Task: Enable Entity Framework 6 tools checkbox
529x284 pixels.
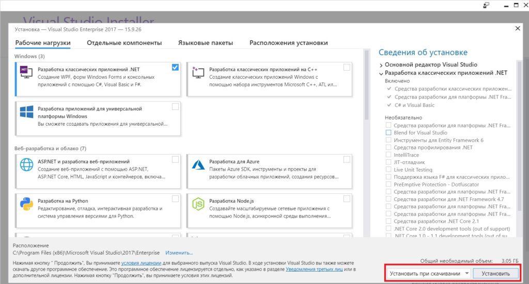Action: coord(388,140)
